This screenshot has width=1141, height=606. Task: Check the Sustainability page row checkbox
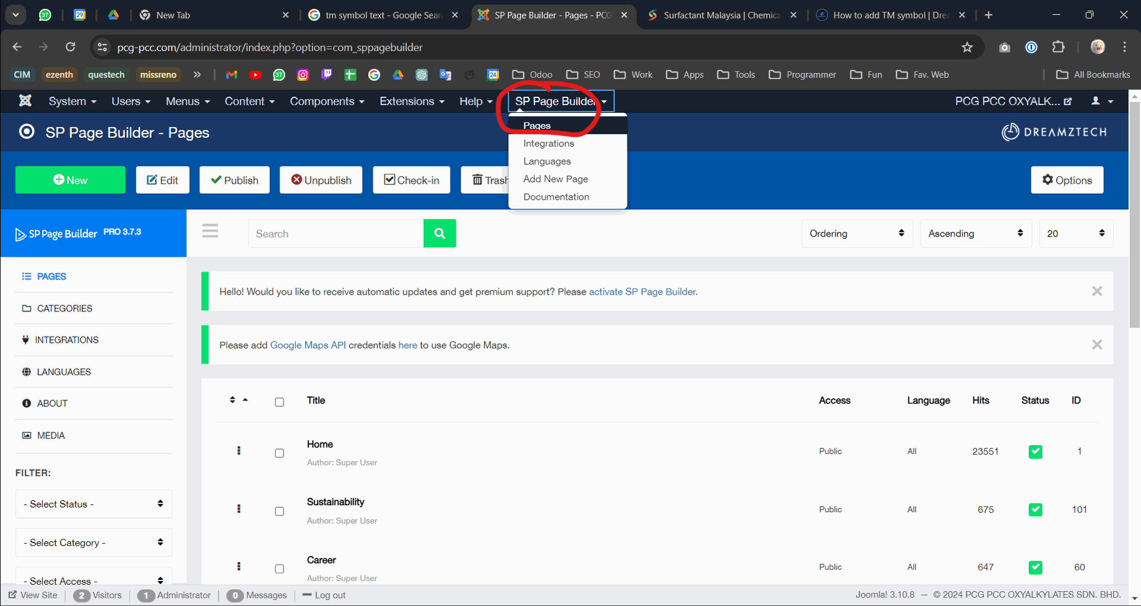(x=279, y=512)
